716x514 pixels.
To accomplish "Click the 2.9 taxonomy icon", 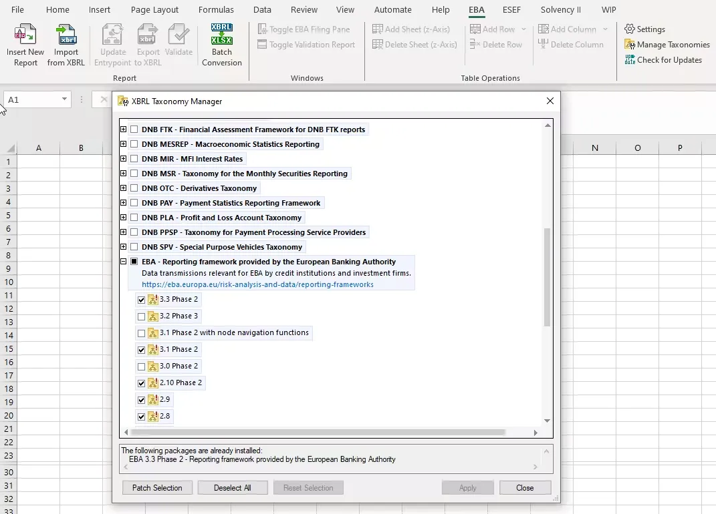I will click(153, 400).
